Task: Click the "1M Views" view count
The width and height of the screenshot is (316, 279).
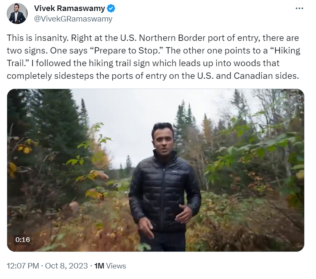Action: pos(110,266)
